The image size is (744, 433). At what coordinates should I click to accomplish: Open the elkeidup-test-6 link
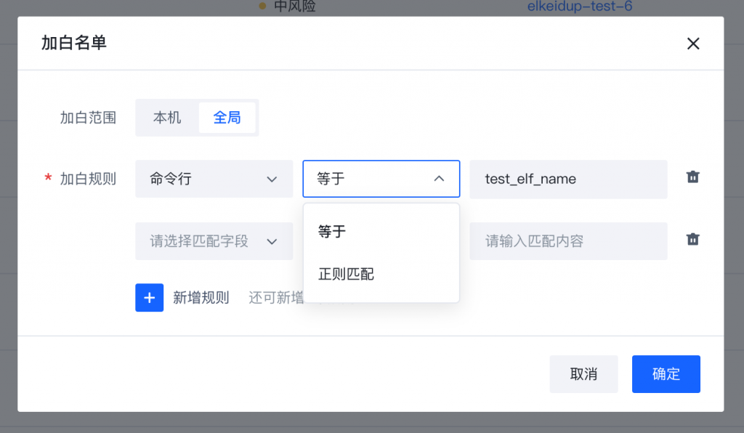click(578, 6)
